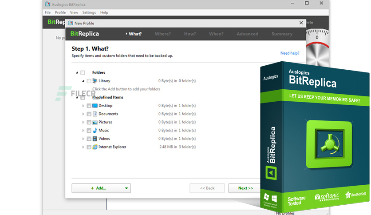
Task: Click the Next >> button
Action: pos(245,188)
